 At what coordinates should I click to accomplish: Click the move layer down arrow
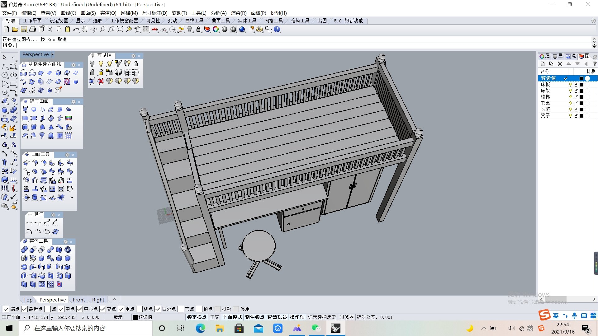[577, 63]
